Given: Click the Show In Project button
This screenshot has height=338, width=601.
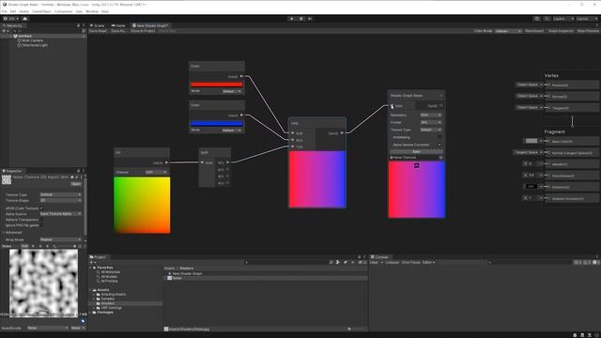Looking at the screenshot, I should (x=143, y=31).
